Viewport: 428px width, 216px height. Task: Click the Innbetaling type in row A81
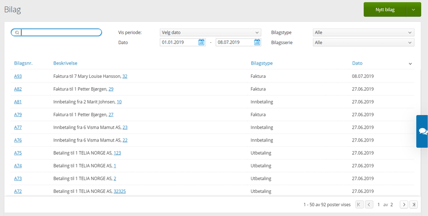pos(262,102)
